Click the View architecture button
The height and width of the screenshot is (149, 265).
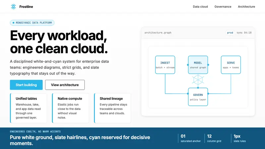[x=65, y=85]
